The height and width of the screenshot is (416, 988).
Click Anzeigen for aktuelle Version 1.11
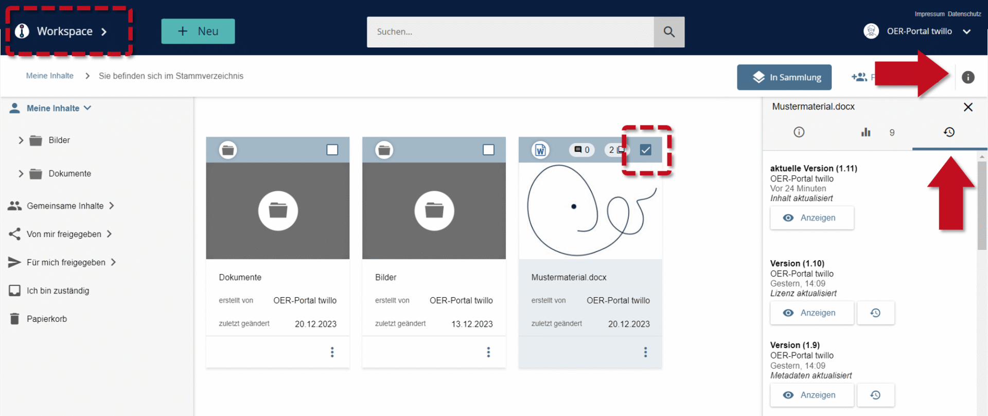[812, 218]
